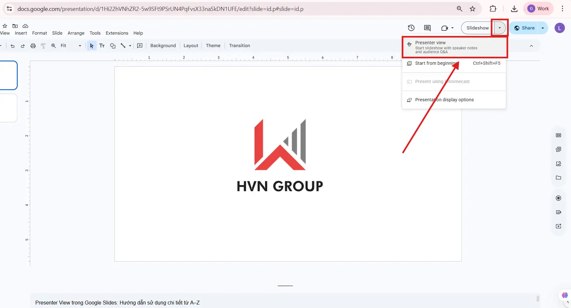
Task: Open the comments panel icon
Action: point(427,28)
